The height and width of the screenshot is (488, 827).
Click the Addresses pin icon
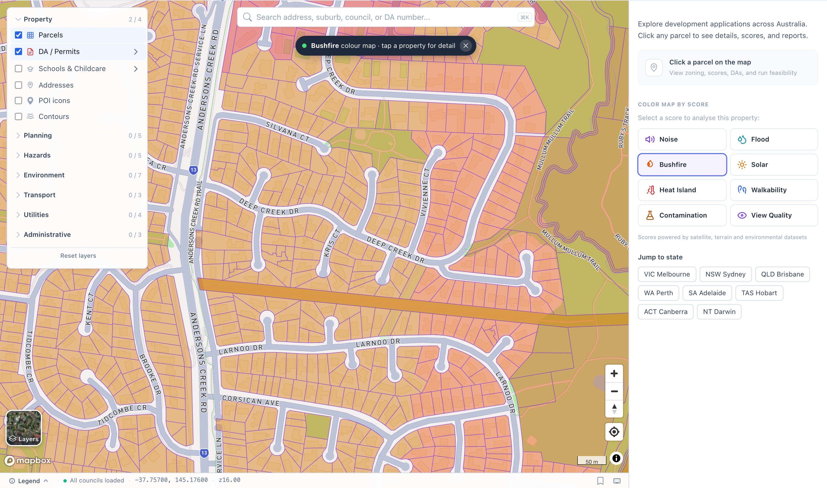(30, 85)
